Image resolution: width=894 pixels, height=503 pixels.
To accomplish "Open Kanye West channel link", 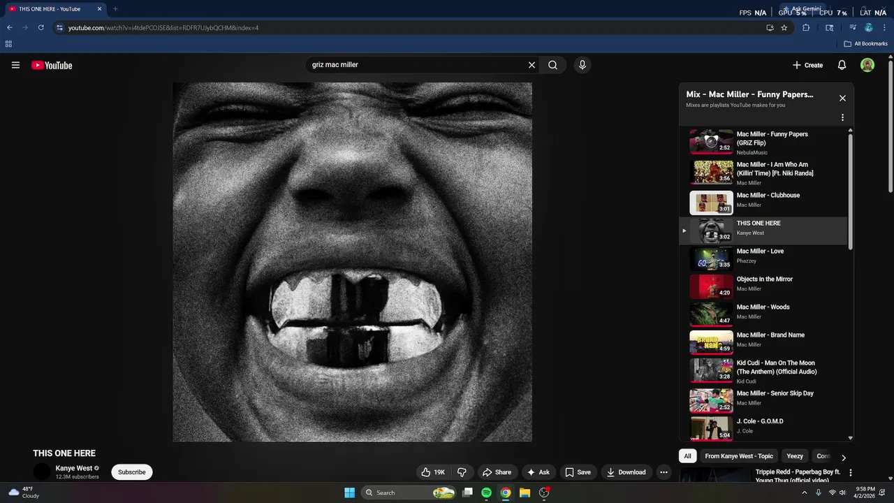I will (74, 468).
